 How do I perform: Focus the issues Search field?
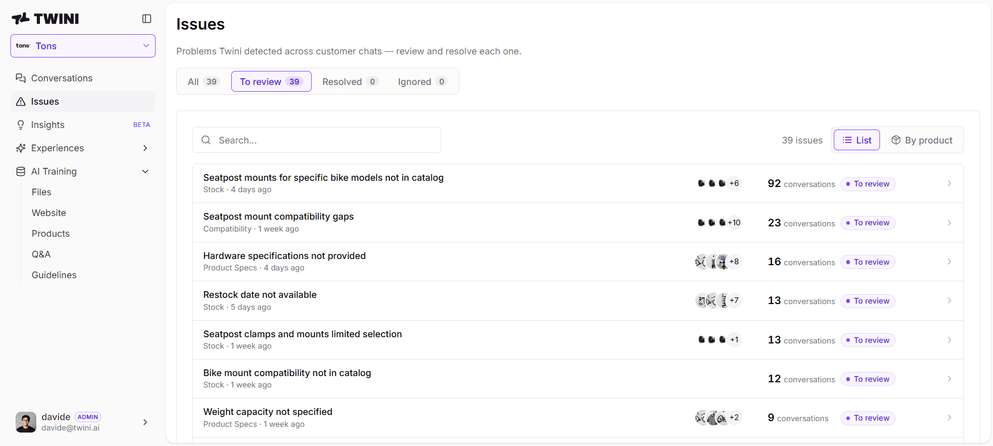click(317, 140)
